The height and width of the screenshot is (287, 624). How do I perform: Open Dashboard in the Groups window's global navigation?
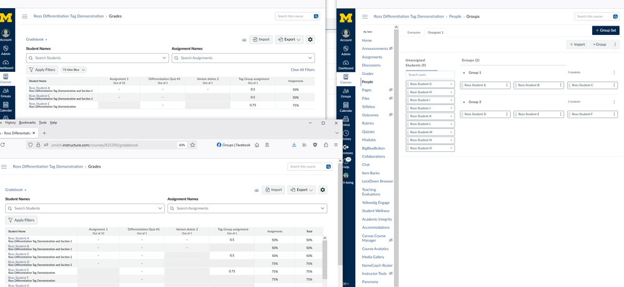345,65
